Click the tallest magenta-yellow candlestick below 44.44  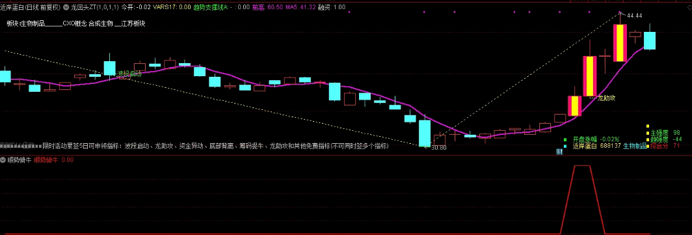620,43
